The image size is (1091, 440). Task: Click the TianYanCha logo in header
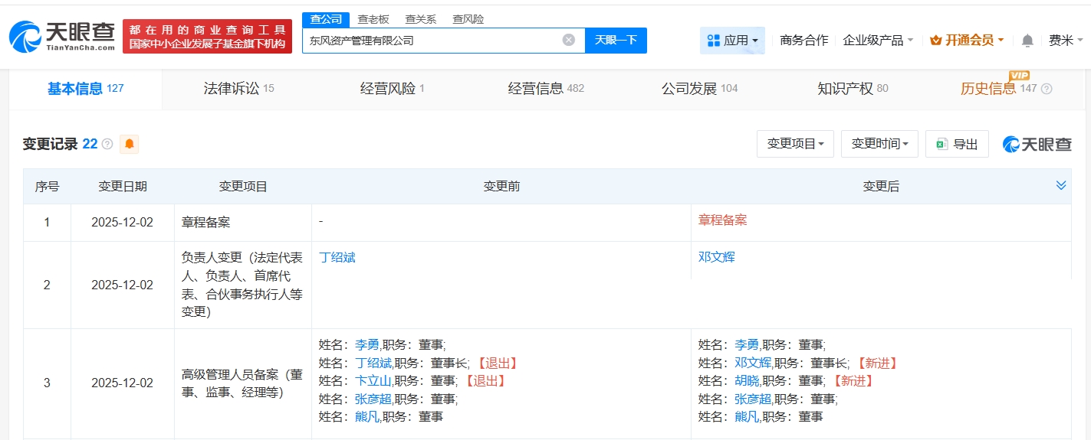click(61, 36)
